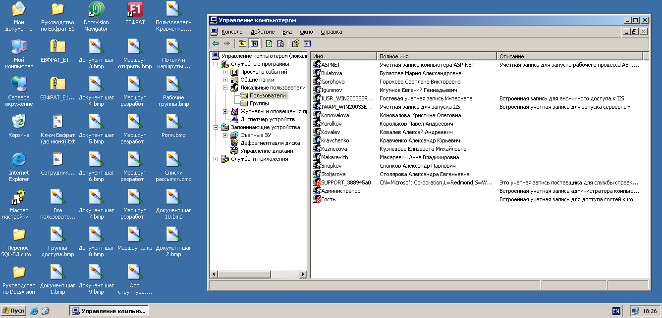Select the ASPNET user icon

[317, 65]
